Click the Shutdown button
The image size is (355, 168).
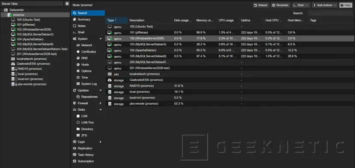[280, 5]
